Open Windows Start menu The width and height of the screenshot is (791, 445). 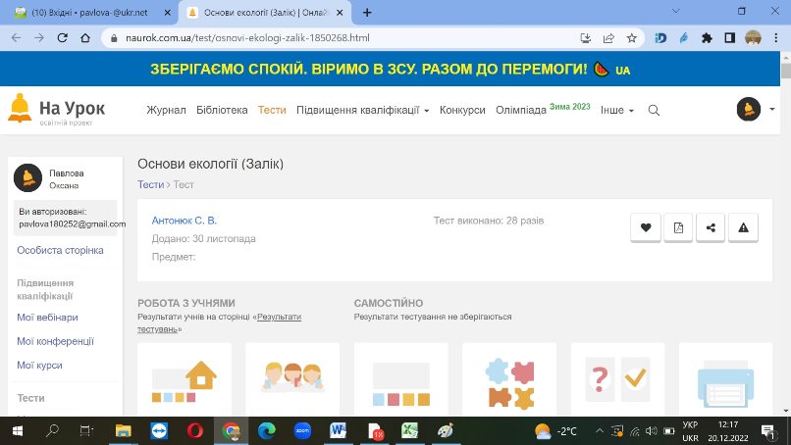pyautogui.click(x=17, y=431)
